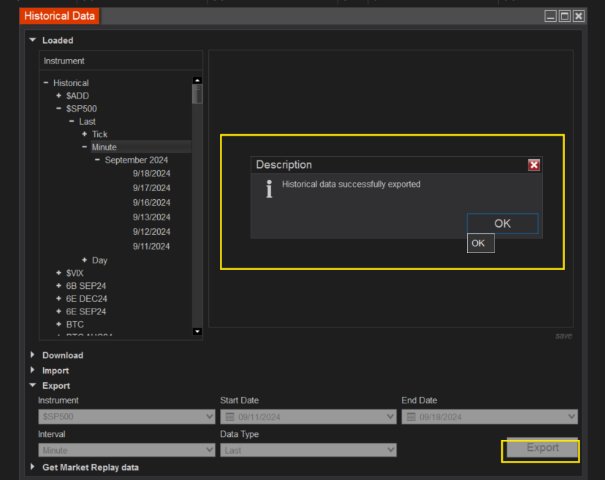Screen dimensions: 605x480
Task: Open the End Date dropdown
Action: (x=490, y=417)
